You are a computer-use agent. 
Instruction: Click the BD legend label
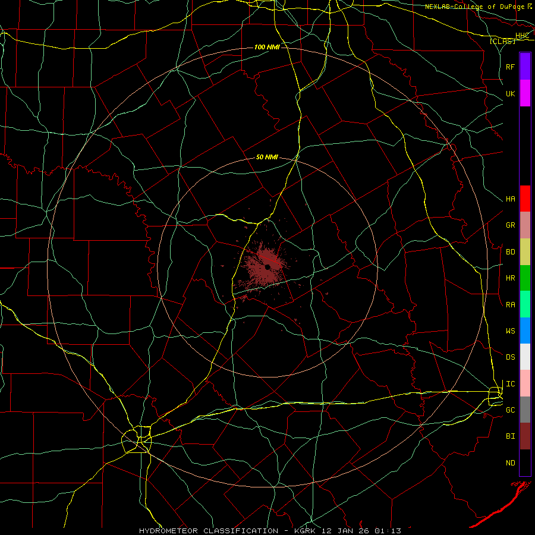511,252
